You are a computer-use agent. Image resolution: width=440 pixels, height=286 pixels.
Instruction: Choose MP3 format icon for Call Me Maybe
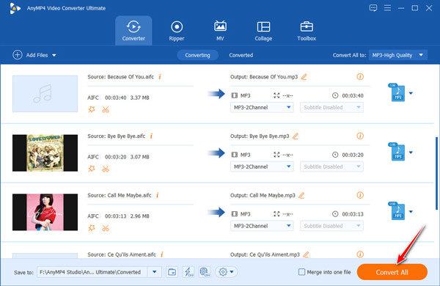(397, 211)
